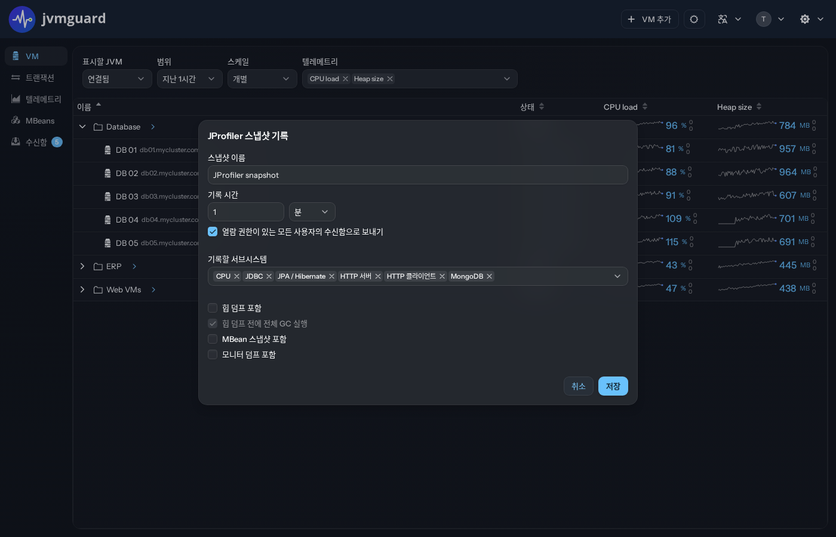Viewport: 836px width, 537px height.
Task: Open 표시할 JVM dropdown
Action: (x=117, y=79)
